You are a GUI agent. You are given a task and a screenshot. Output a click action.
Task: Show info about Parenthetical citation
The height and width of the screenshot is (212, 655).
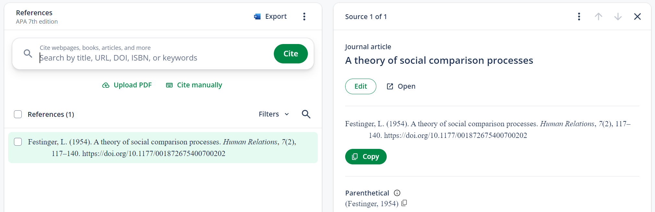[397, 193]
